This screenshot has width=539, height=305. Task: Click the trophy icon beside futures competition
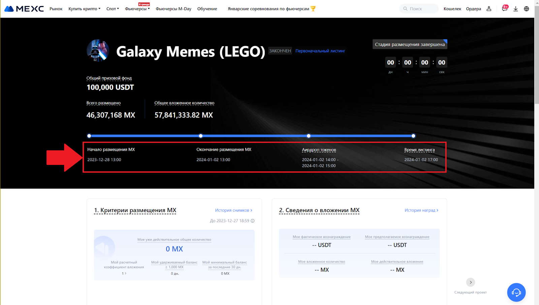coord(313,8)
